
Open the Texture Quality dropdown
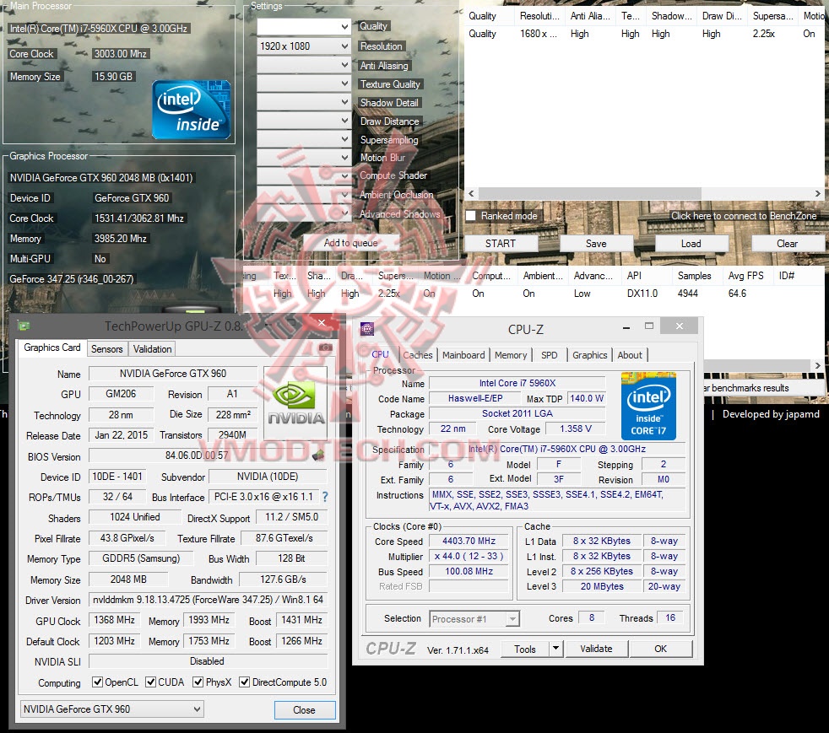[x=303, y=84]
